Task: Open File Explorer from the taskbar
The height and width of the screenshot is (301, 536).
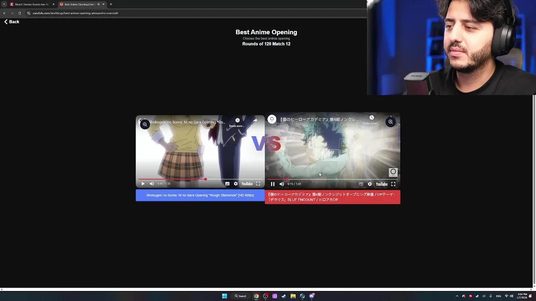Action: (293, 296)
